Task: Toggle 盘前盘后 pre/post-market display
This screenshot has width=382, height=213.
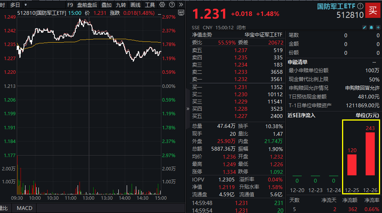Action: coord(87,5)
